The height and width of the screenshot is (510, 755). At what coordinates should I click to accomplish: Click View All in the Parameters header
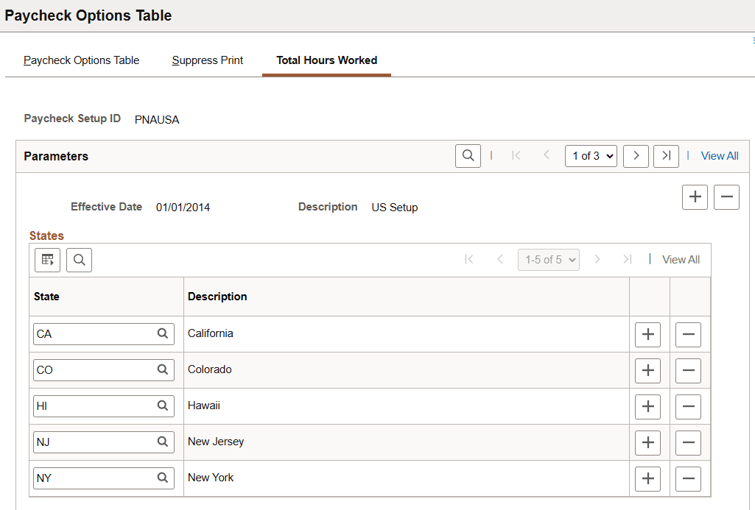720,155
